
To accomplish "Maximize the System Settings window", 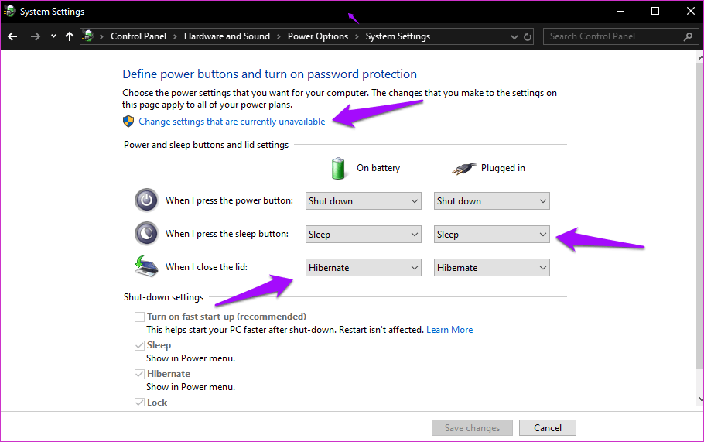I will 655,12.
